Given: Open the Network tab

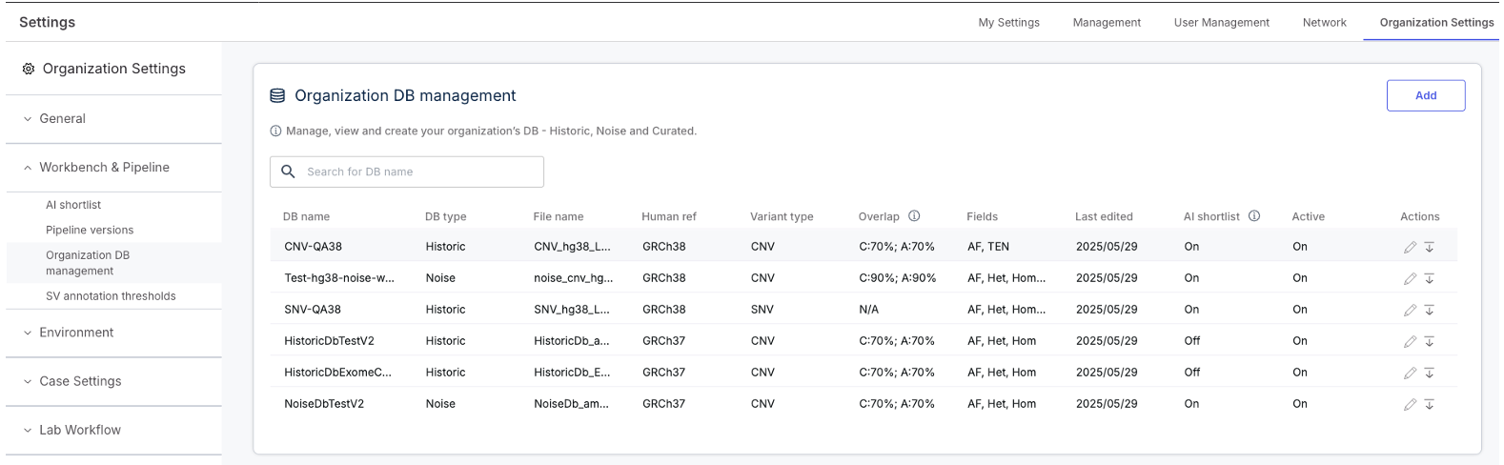Looking at the screenshot, I should click(x=1324, y=22).
